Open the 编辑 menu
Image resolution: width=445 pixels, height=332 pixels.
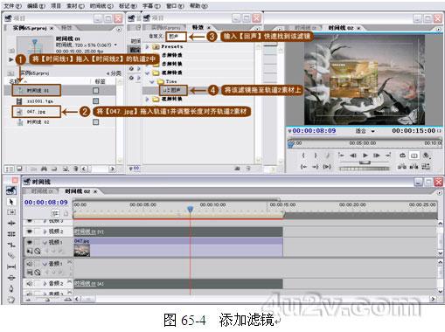[x=36, y=6]
